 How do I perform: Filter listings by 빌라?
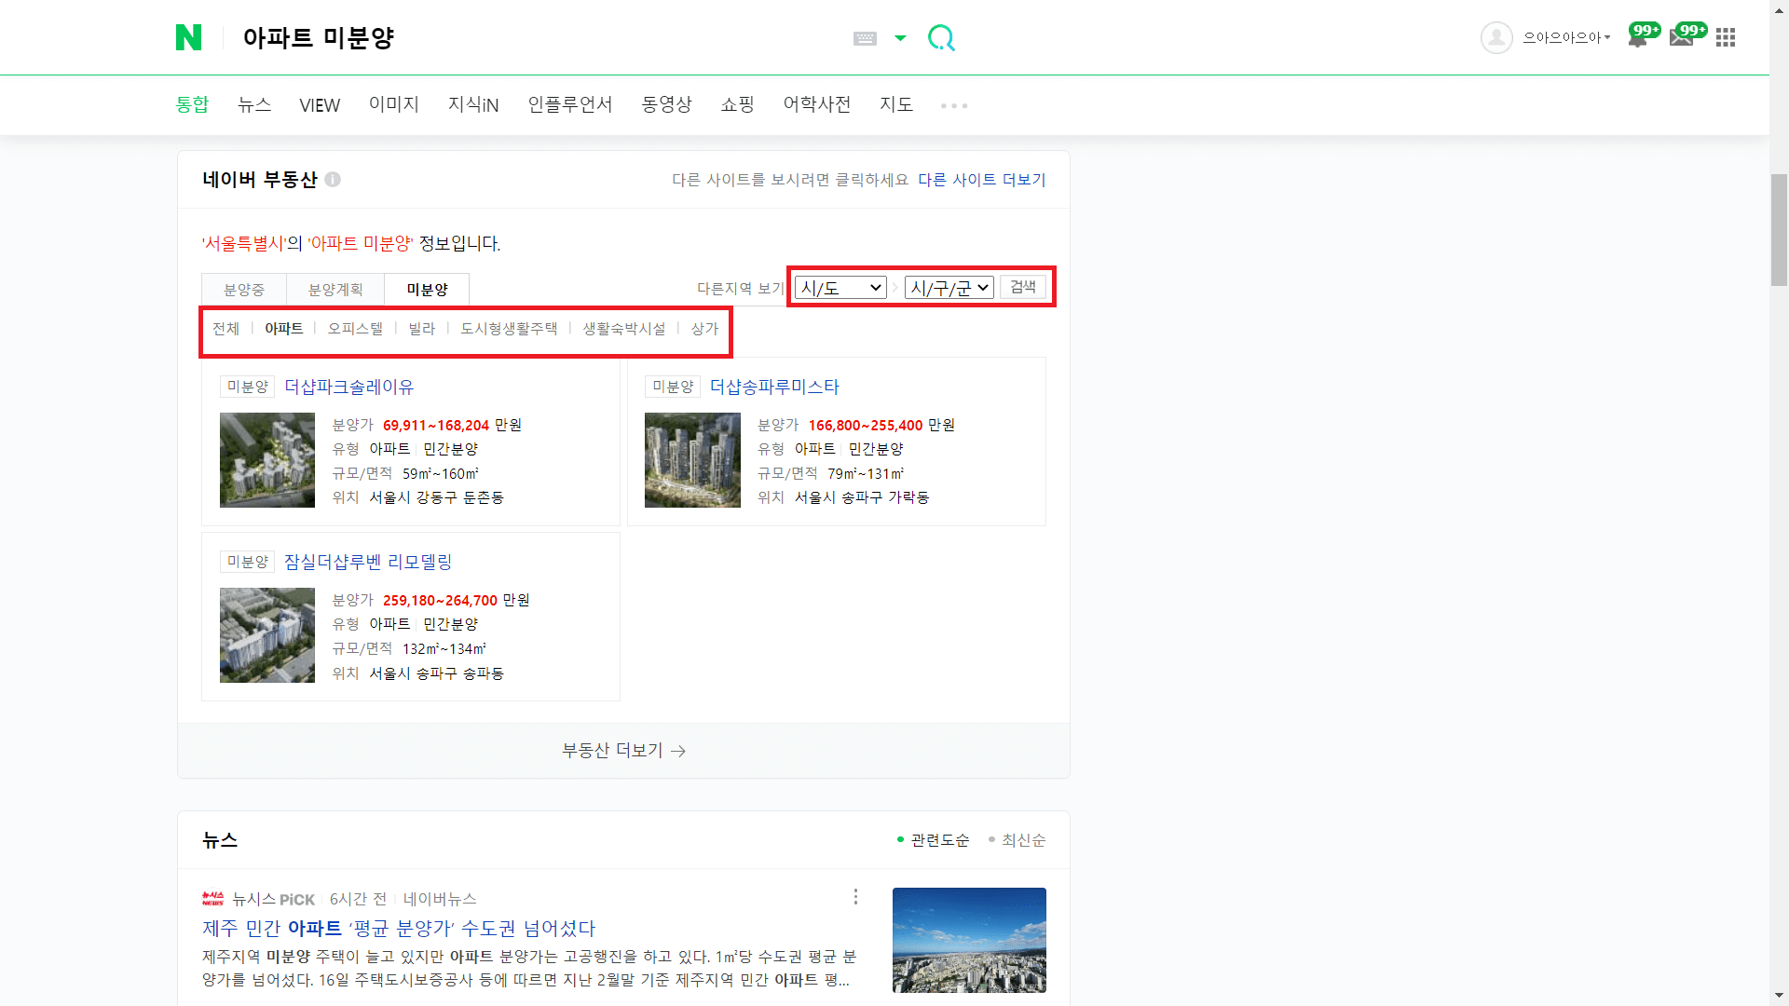click(421, 329)
